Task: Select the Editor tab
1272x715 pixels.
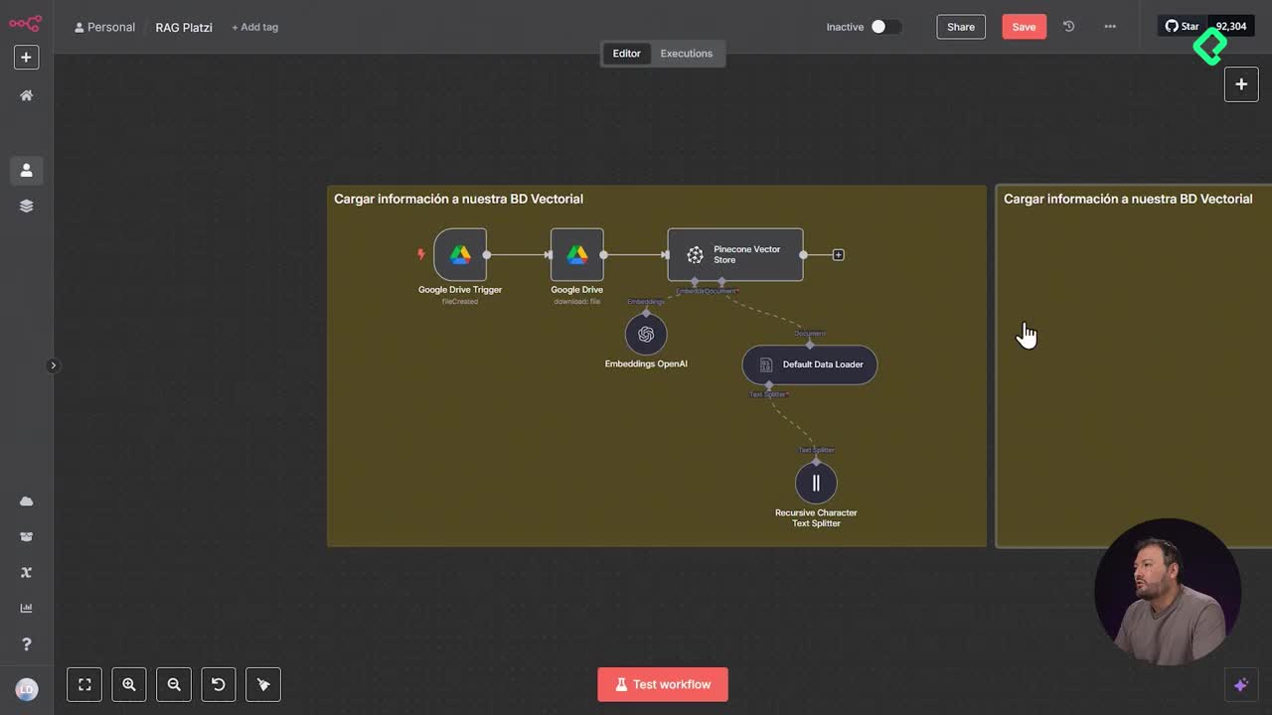Action: (626, 53)
